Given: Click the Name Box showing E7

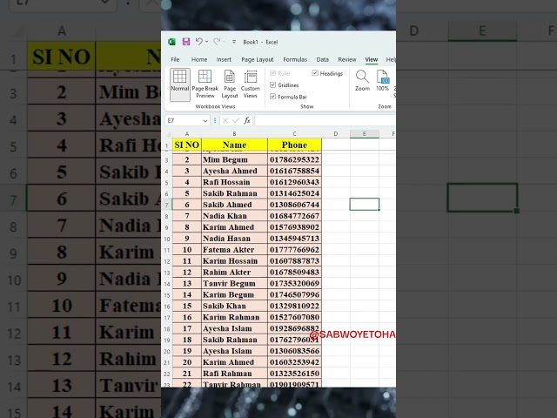Looking at the screenshot, I should click(184, 120).
